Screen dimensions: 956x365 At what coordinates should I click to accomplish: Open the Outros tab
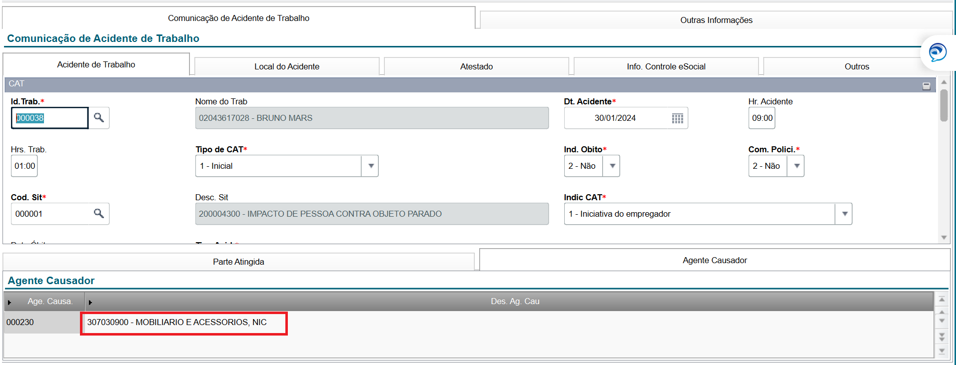857,66
